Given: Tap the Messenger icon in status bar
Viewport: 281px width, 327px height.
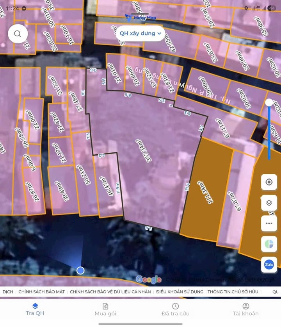Looking at the screenshot, I should pyautogui.click(x=24, y=8).
